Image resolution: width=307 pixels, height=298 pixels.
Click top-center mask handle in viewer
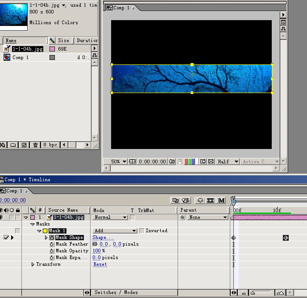tap(192, 64)
